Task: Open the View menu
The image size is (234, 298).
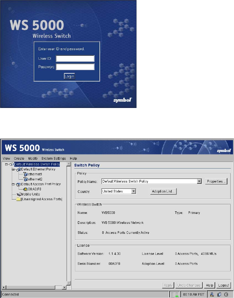Action: click(x=6, y=158)
